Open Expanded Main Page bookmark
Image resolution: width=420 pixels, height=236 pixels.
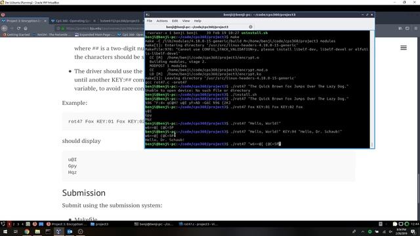[x=95, y=35]
